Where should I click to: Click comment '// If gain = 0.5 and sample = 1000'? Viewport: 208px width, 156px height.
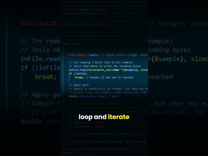(95, 92)
